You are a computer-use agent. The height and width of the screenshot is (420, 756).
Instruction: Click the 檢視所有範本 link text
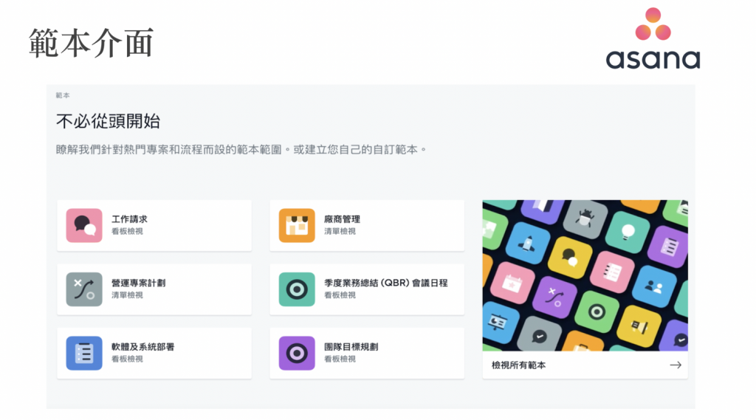tap(518, 365)
